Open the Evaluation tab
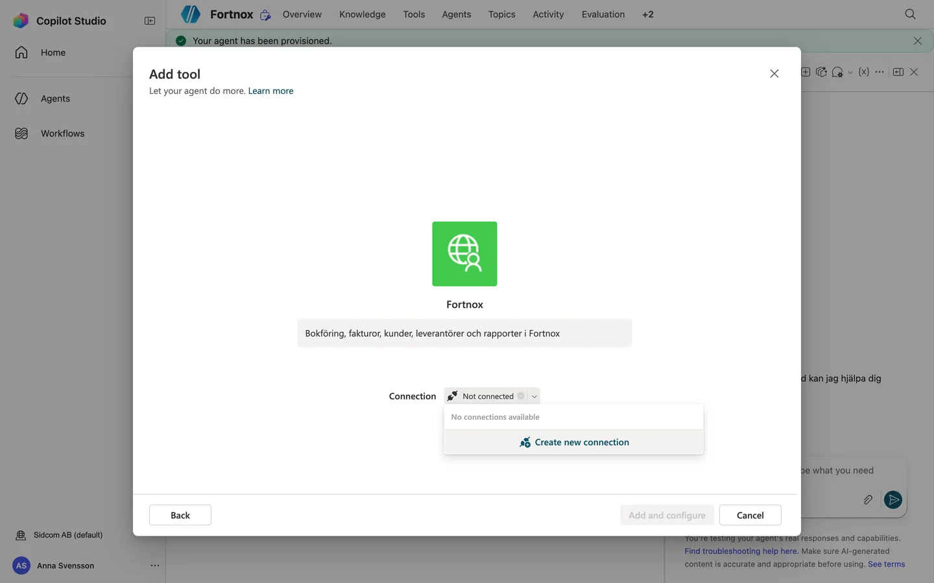 tap(603, 14)
